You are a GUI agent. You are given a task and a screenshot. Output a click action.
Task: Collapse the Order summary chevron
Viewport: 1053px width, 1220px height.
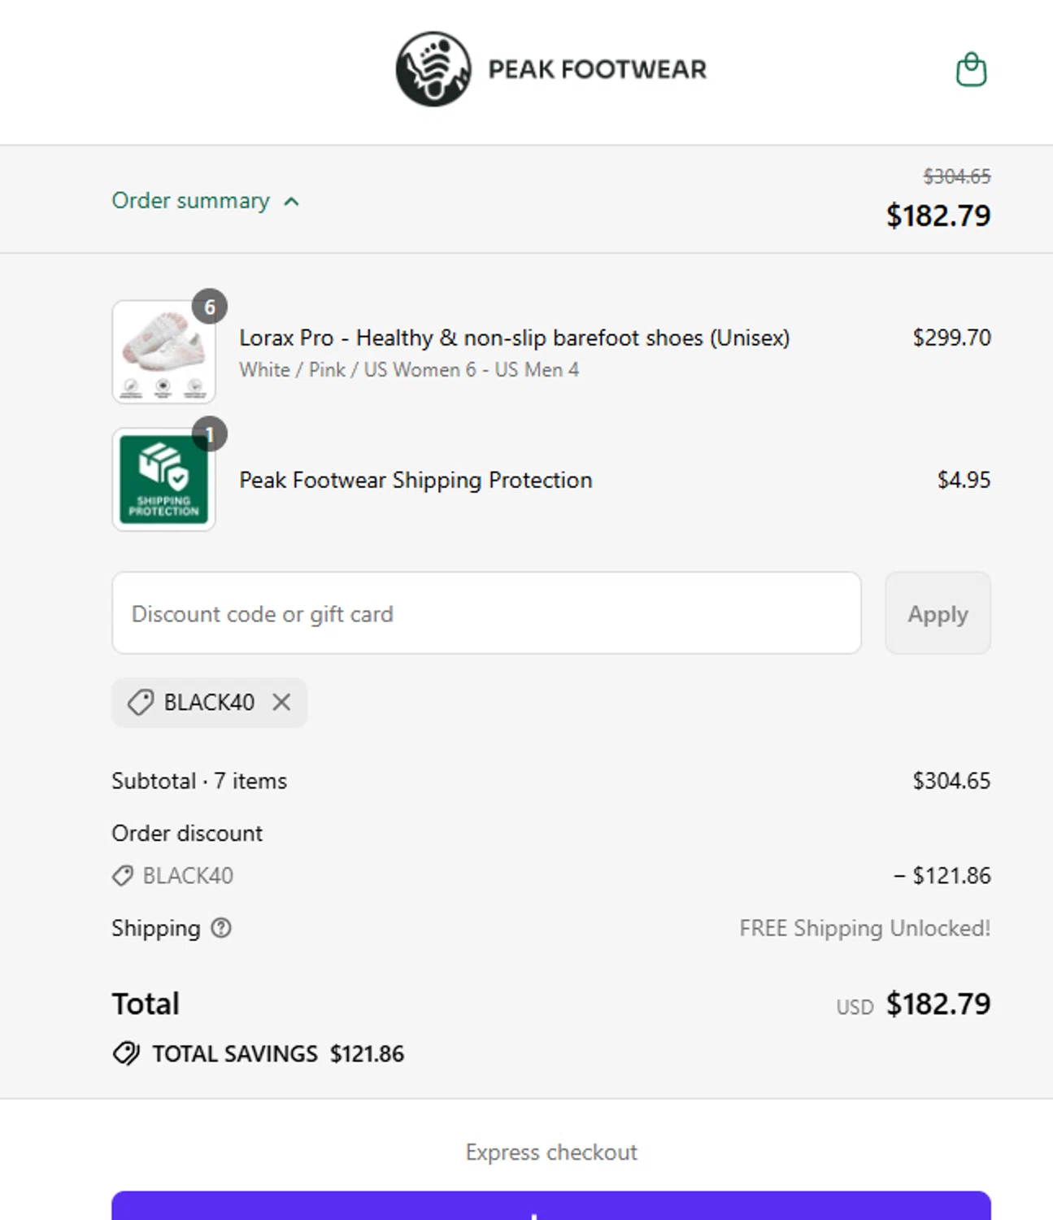click(291, 202)
